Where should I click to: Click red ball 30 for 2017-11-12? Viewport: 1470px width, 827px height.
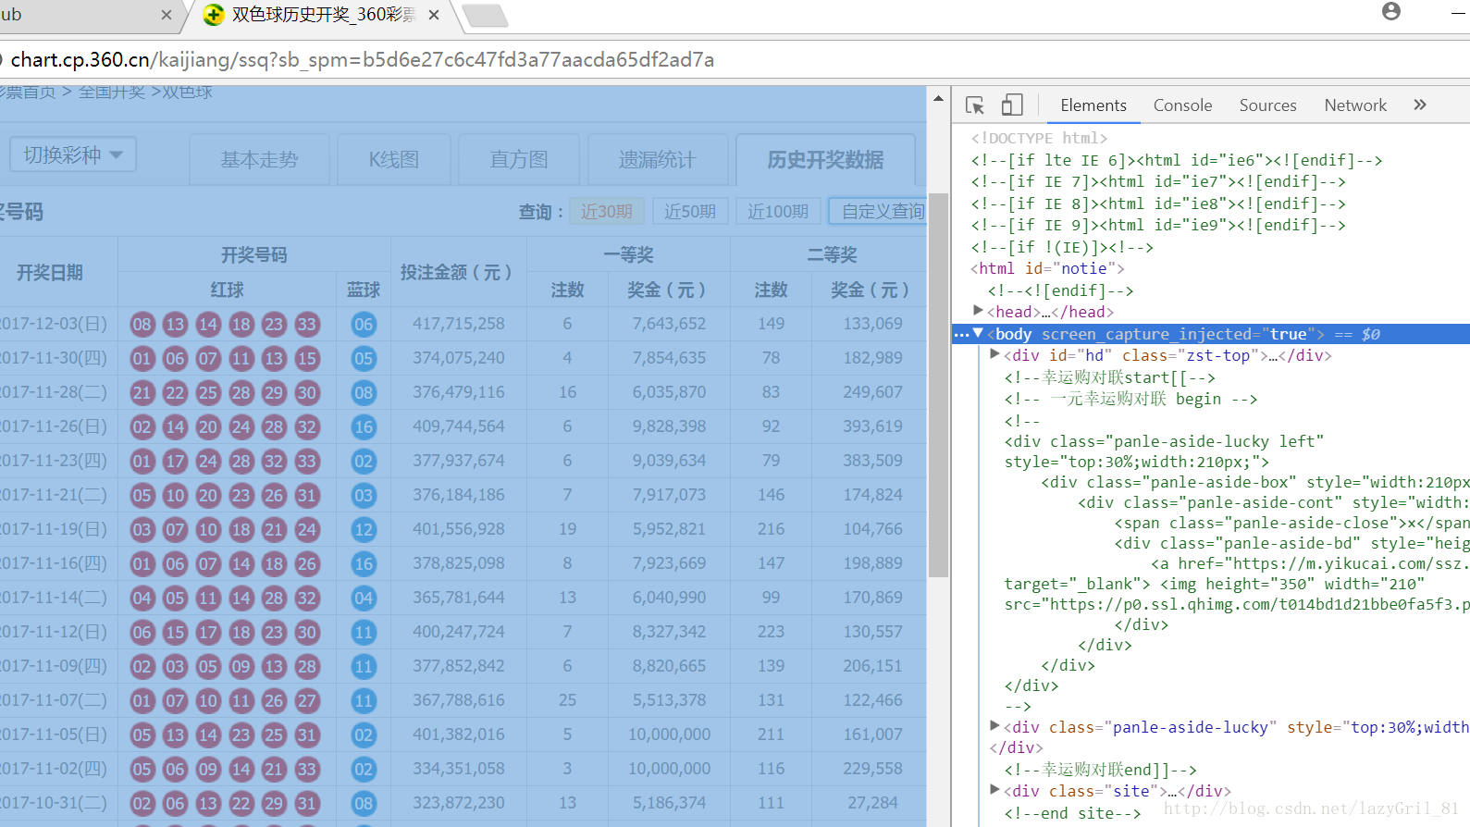307,633
